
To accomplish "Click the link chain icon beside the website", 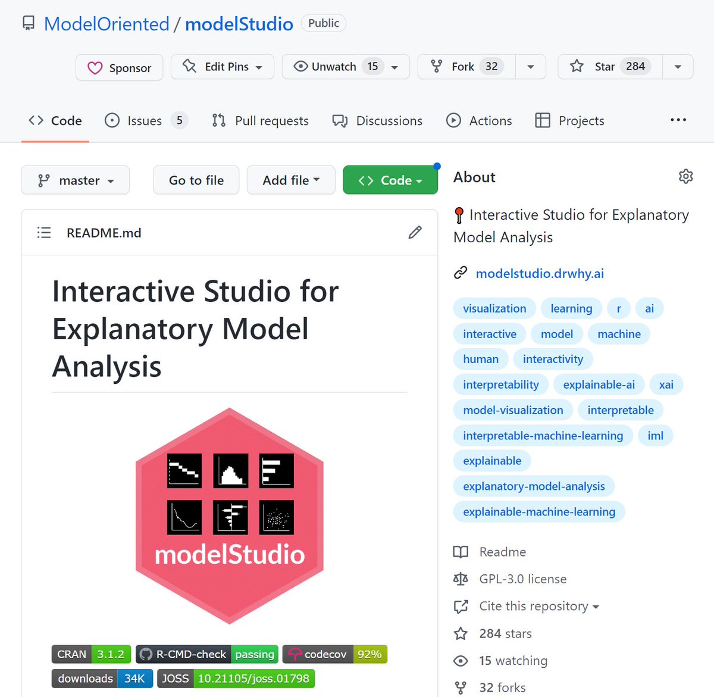I will [461, 273].
